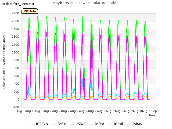Viewport: 172px width, 129px height.
Task: Click the Sep 1 x-axis tick label
Action: tap(156, 111)
